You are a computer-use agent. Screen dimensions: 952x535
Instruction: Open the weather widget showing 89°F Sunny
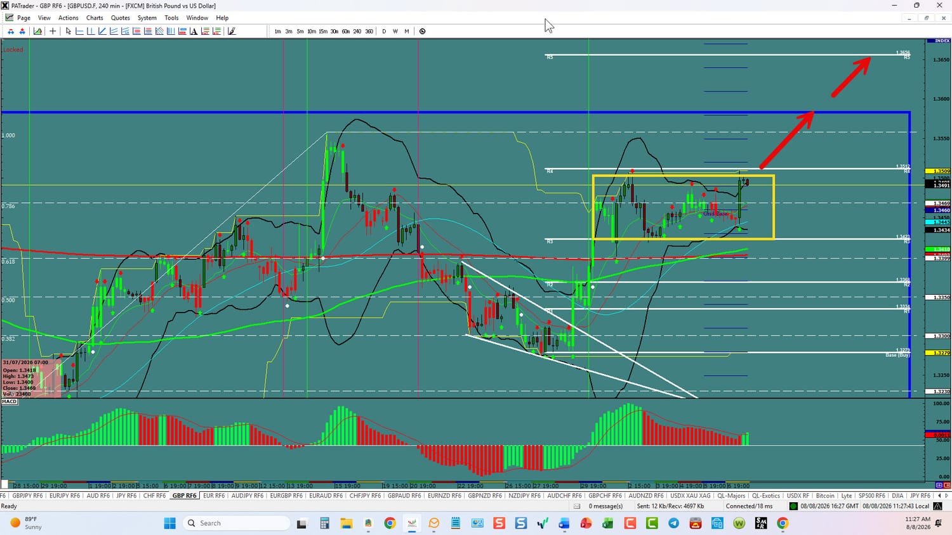pyautogui.click(x=27, y=523)
